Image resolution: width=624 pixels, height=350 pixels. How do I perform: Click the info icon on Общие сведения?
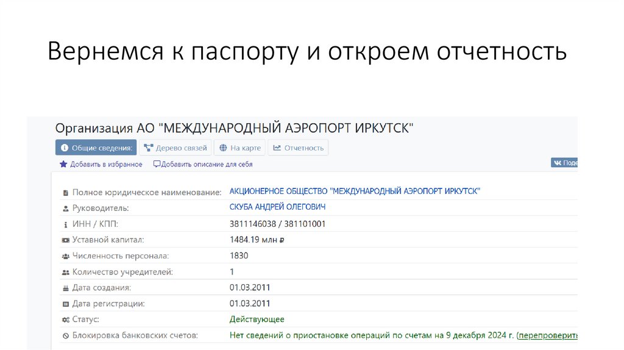[x=65, y=148]
